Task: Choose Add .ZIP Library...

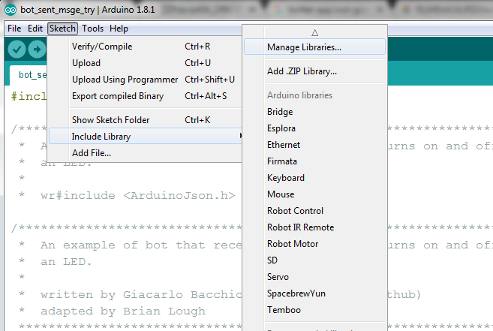Action: pyautogui.click(x=314, y=71)
